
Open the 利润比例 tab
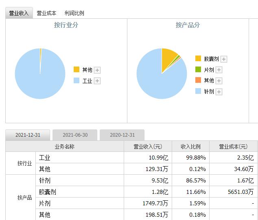pyautogui.click(x=74, y=13)
